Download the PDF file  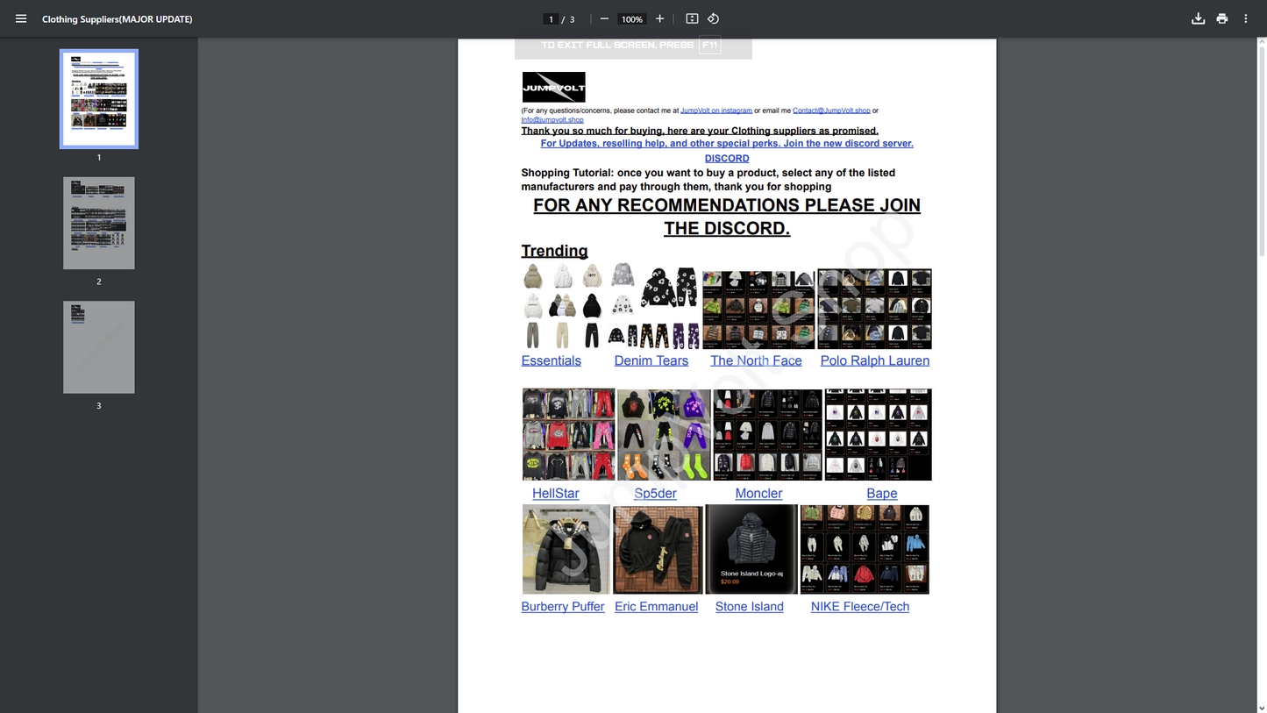point(1198,18)
